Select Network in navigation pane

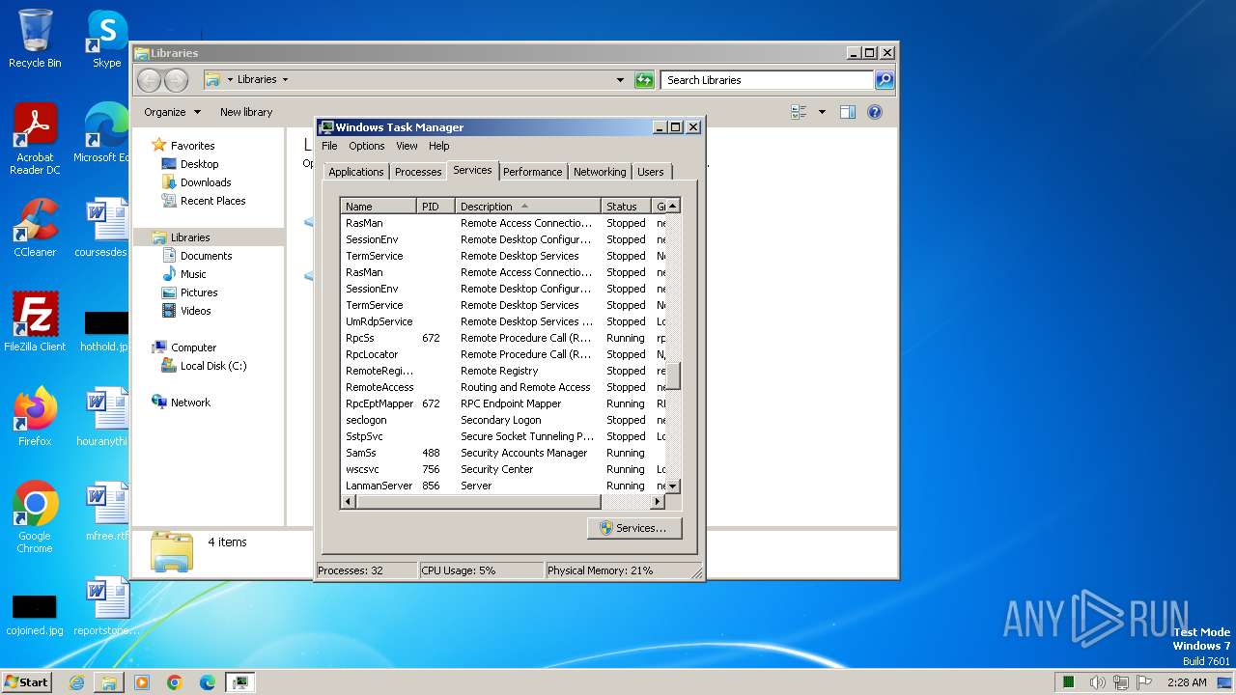(x=190, y=403)
